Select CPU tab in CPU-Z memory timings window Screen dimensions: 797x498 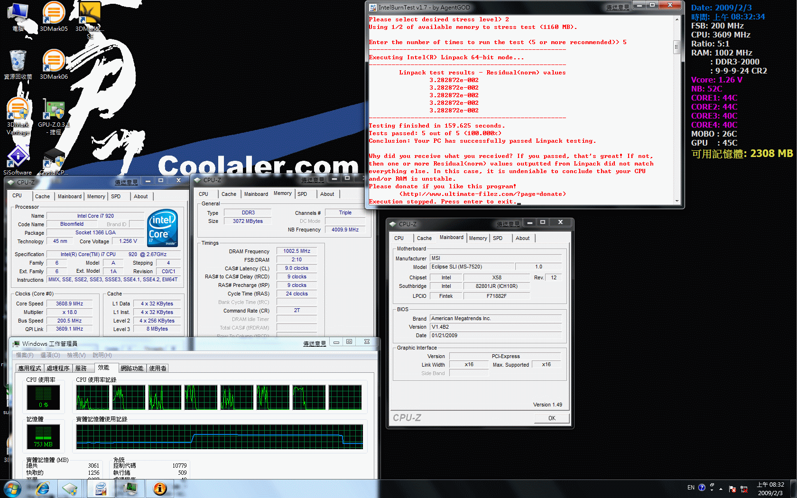pos(204,194)
